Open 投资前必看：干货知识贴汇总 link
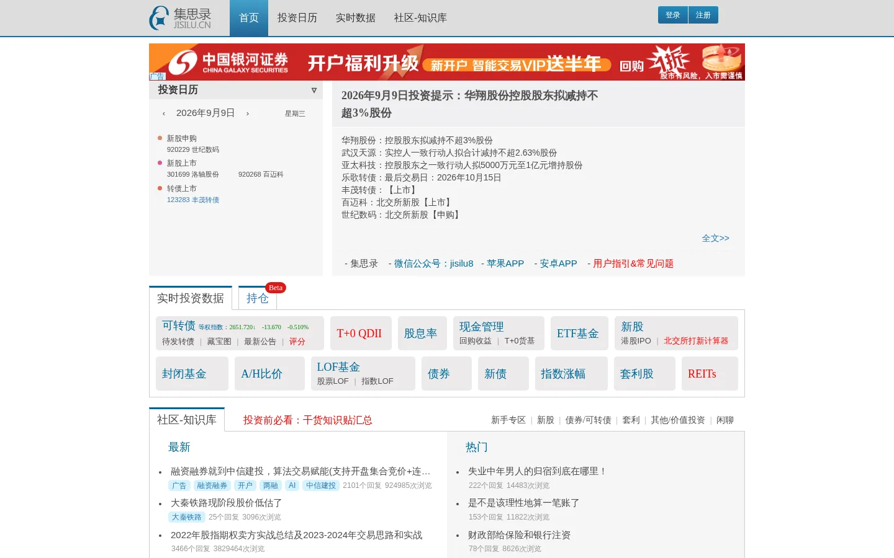The width and height of the screenshot is (894, 558). click(x=308, y=420)
